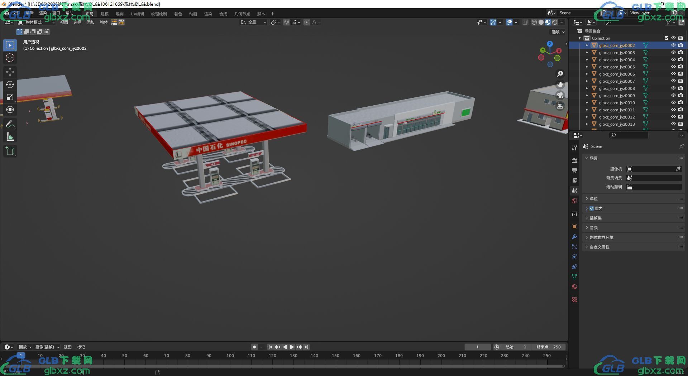688x376 pixels.
Task: Open the 回放 playback dropdown
Action: [25, 347]
